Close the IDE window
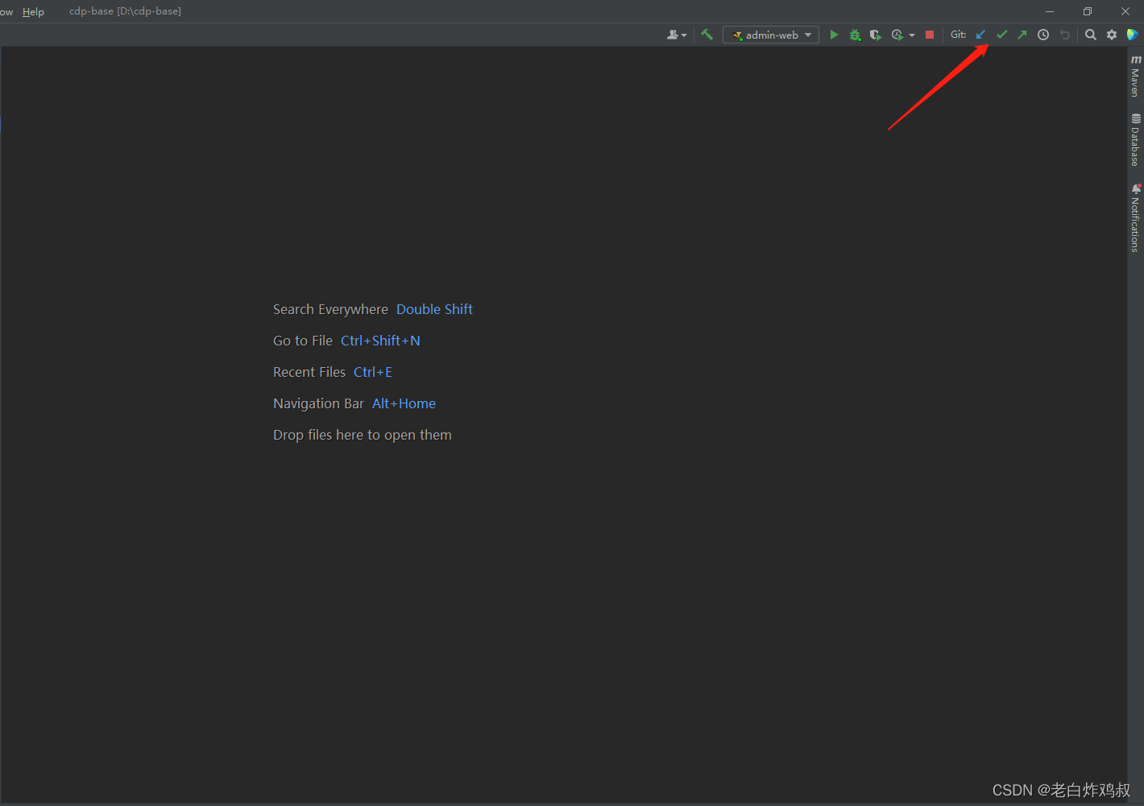Image resolution: width=1144 pixels, height=806 pixels. tap(1125, 11)
